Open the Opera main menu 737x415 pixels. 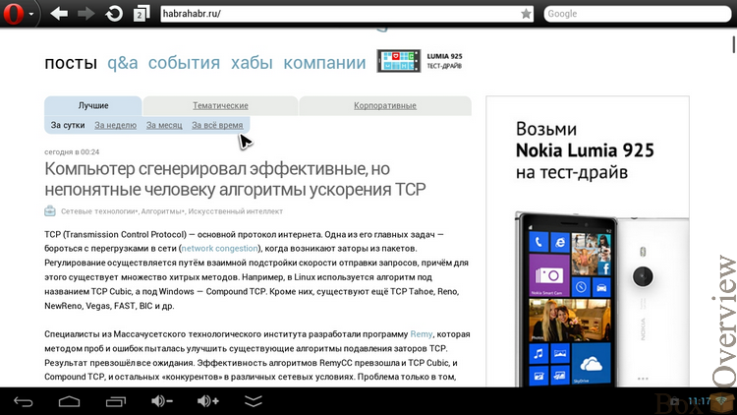tap(18, 14)
